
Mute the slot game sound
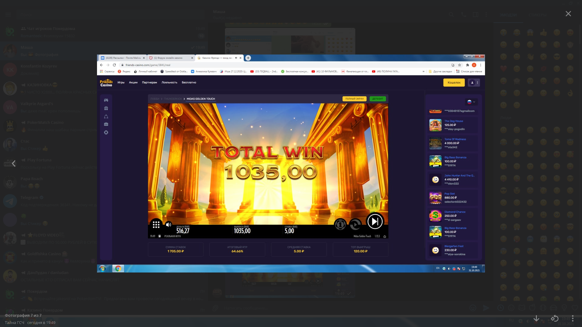(169, 224)
